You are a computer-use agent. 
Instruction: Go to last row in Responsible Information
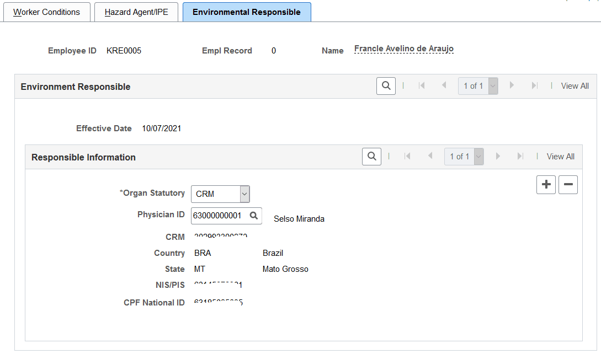point(520,157)
